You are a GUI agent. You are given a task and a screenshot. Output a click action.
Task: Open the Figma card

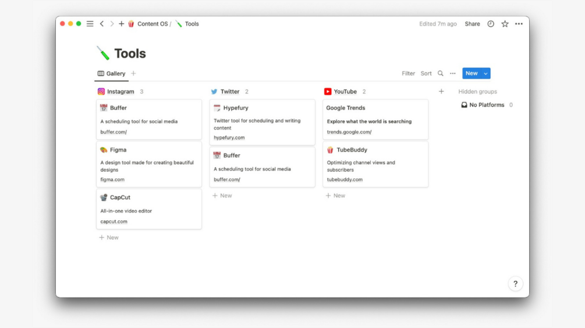(x=149, y=164)
